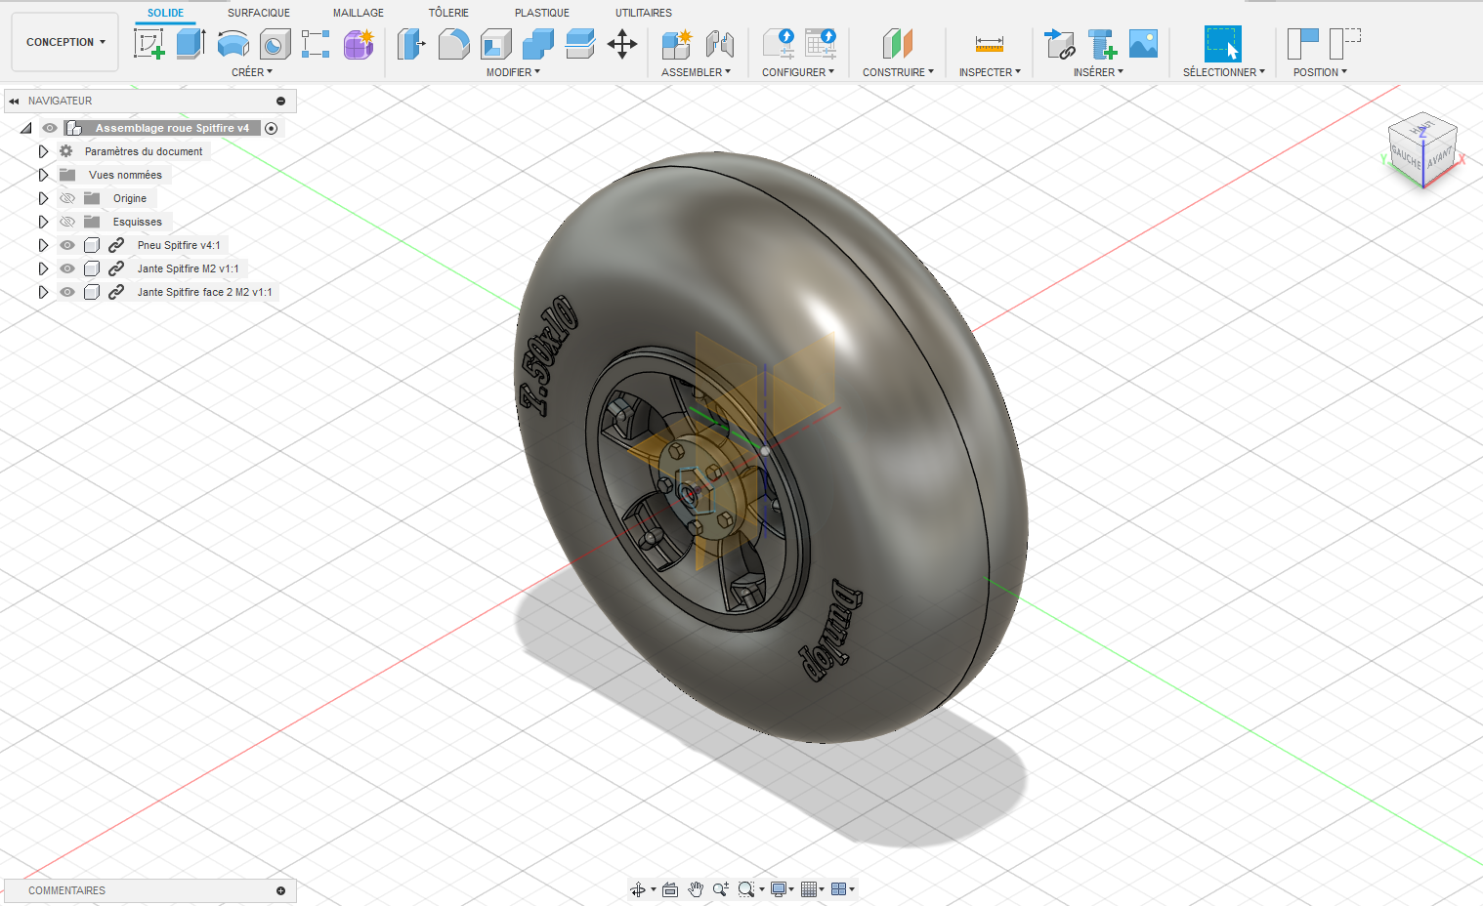Image resolution: width=1483 pixels, height=906 pixels.
Task: Open the INSPECTER menu
Action: [990, 72]
